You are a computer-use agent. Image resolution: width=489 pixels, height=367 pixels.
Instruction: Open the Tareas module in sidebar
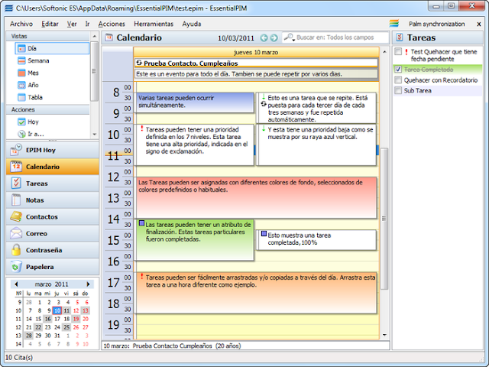[x=53, y=183]
